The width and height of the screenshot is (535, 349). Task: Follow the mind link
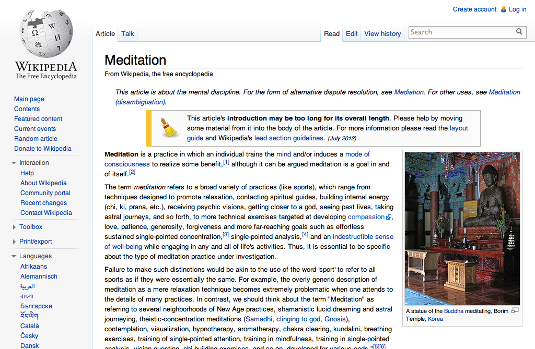pos(284,154)
